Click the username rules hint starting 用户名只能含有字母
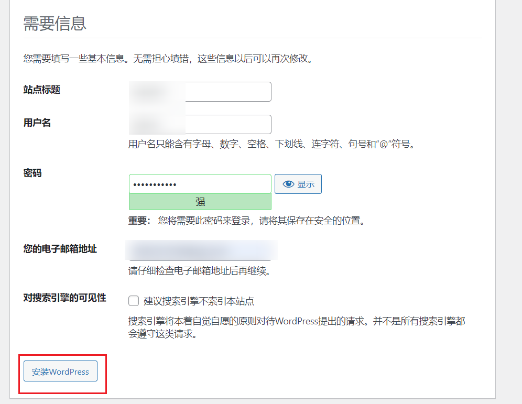Screen dimensions: 522x404 click(x=273, y=144)
